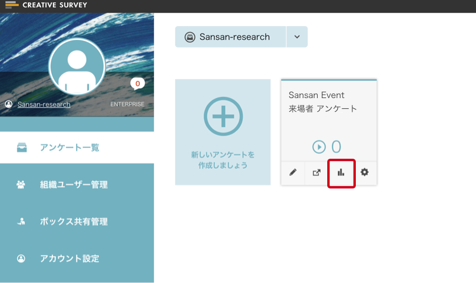Follow the Sansan-research account link
476x283 pixels.
(43, 105)
